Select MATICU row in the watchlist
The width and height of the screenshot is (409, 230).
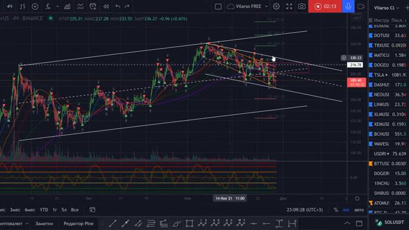pos(389,56)
